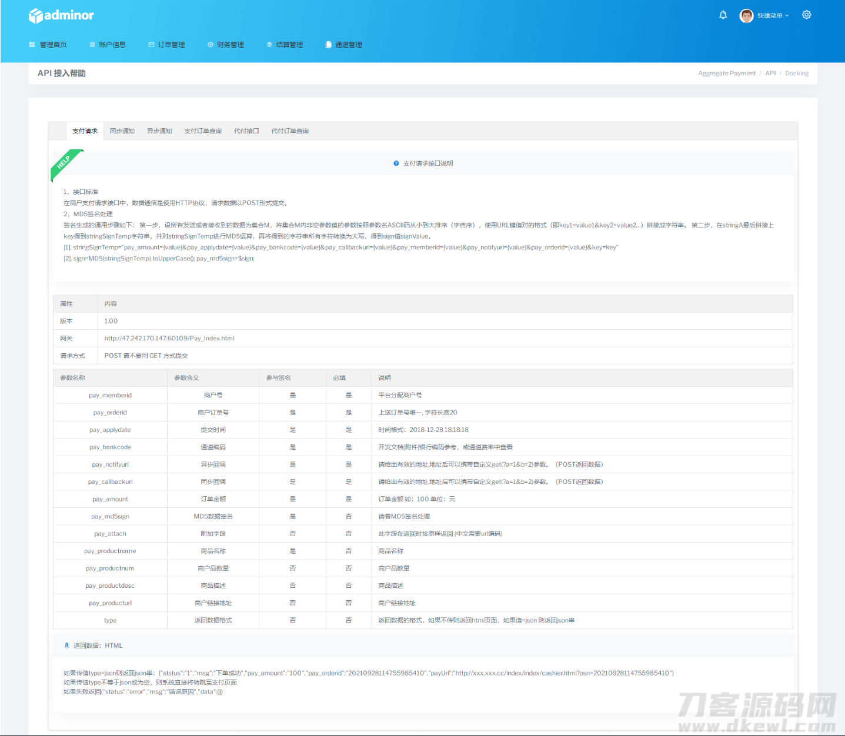845x736 pixels.
Task: Open the 代付接口 tab
Action: [x=246, y=131]
